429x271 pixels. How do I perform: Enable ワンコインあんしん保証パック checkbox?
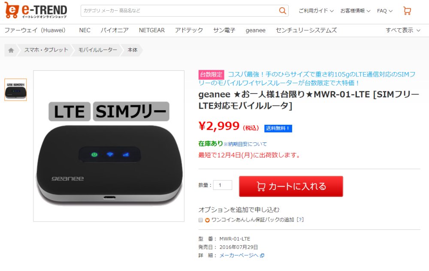click(x=200, y=220)
